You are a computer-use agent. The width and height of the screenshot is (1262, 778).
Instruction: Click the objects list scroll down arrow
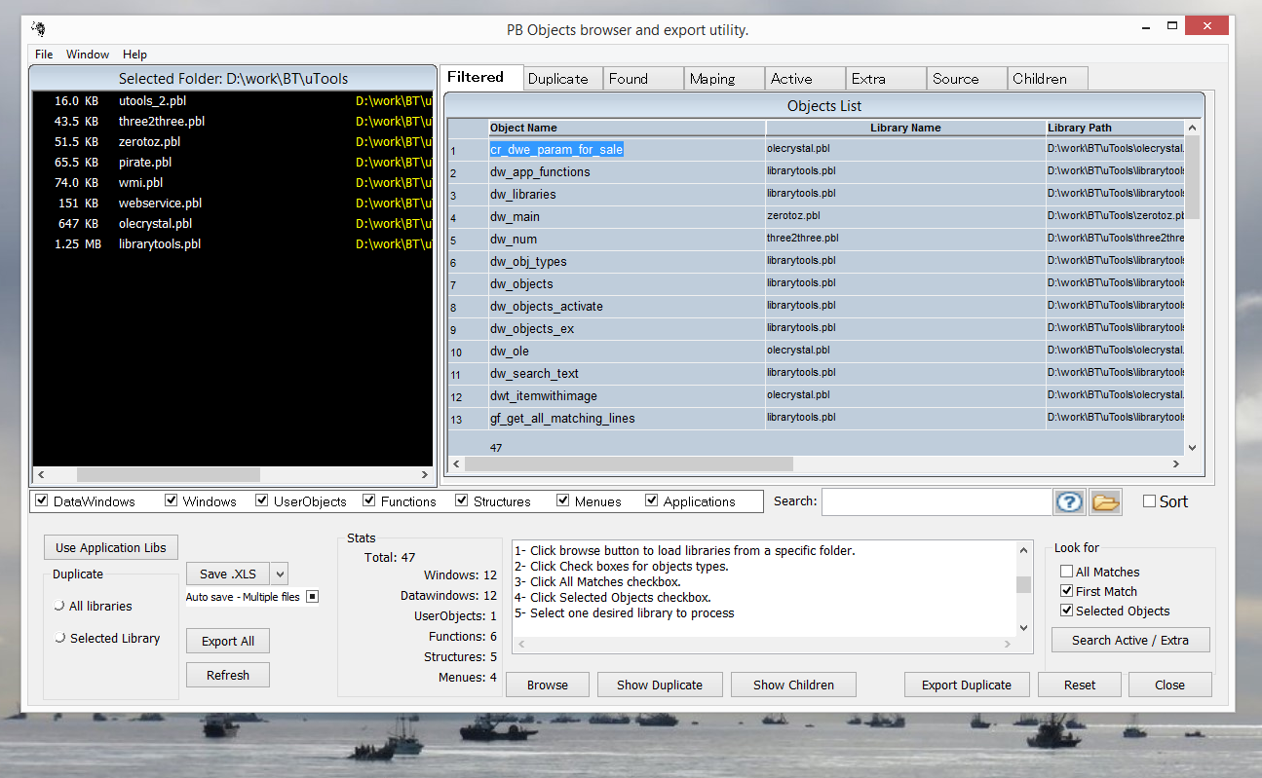(1192, 447)
